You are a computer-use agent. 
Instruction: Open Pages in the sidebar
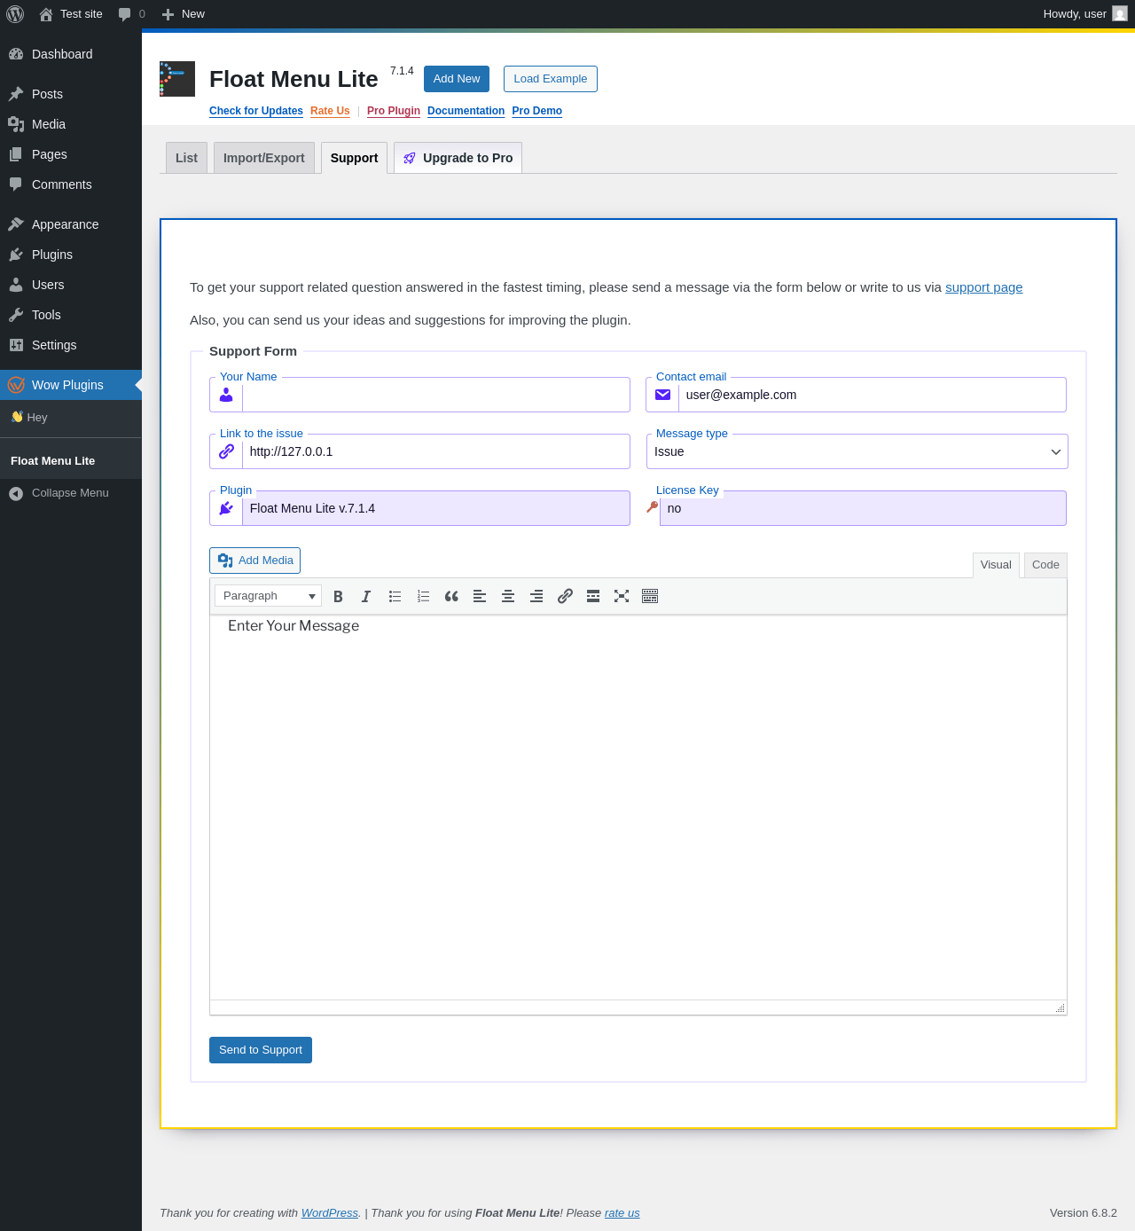point(71,154)
